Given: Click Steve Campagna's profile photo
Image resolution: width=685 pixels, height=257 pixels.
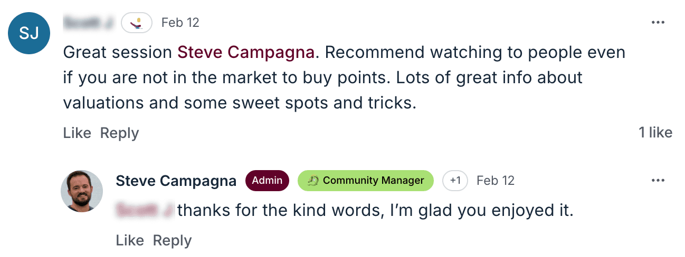Looking at the screenshot, I should point(82,191).
